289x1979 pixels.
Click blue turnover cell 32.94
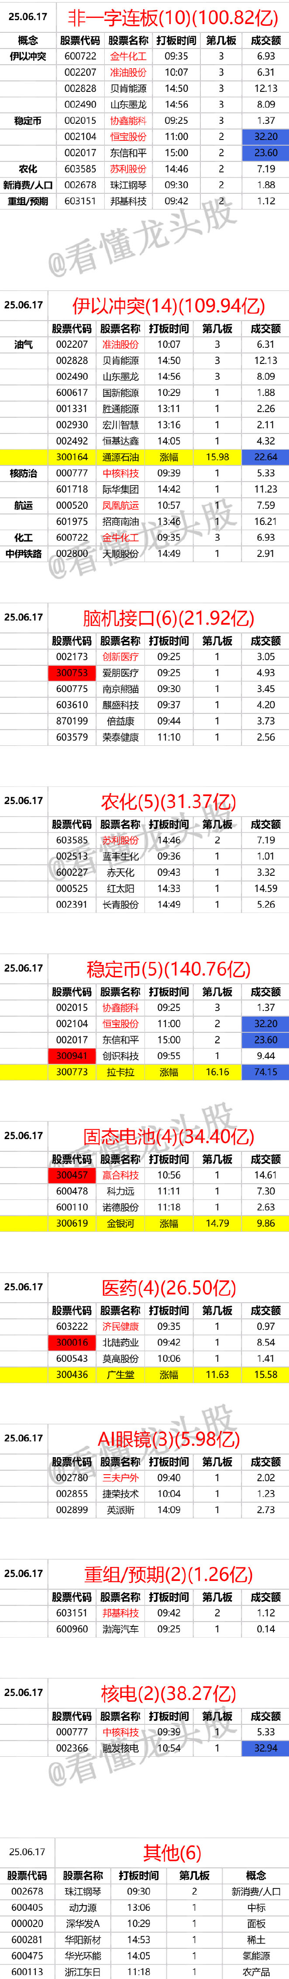[265, 1748]
